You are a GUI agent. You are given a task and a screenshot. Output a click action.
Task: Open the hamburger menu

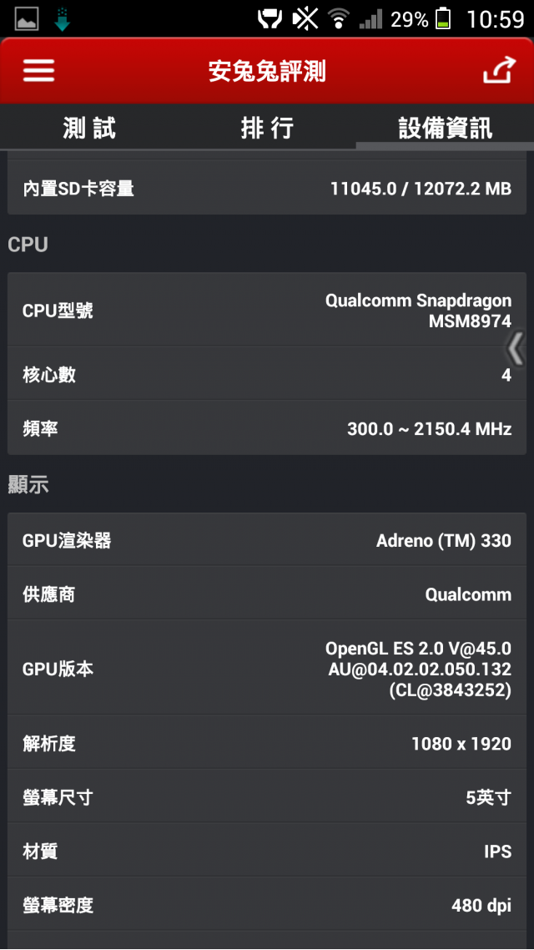[x=38, y=71]
